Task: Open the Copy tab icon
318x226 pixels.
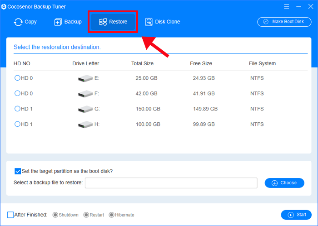Action: 18,22
